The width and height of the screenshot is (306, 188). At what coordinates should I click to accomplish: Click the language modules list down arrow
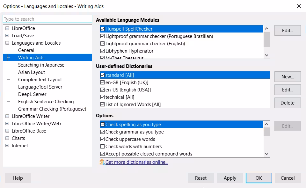point(266,55)
